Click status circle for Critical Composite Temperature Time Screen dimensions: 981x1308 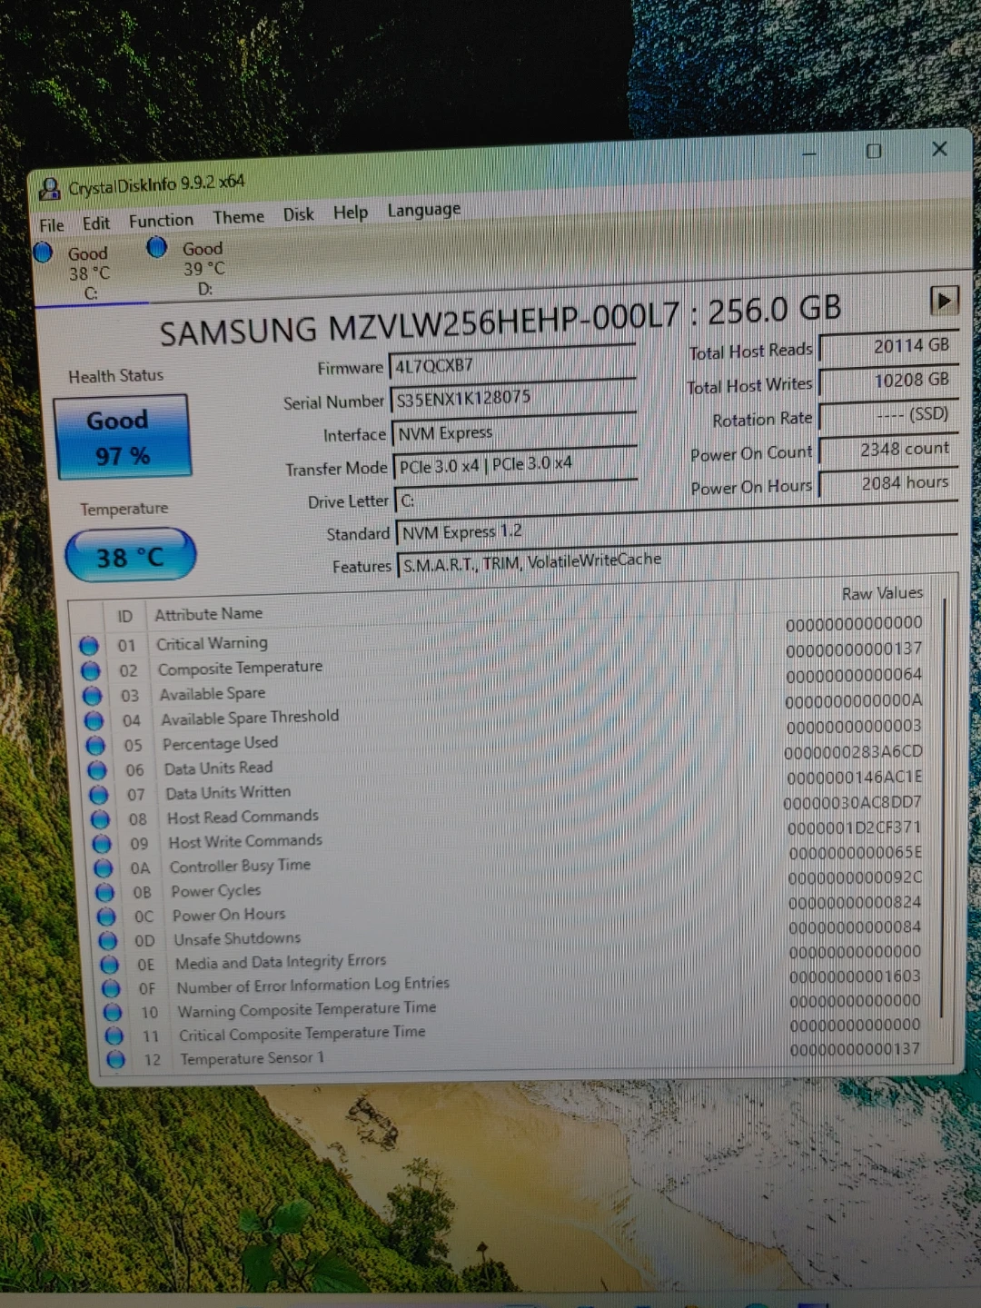click(114, 1035)
